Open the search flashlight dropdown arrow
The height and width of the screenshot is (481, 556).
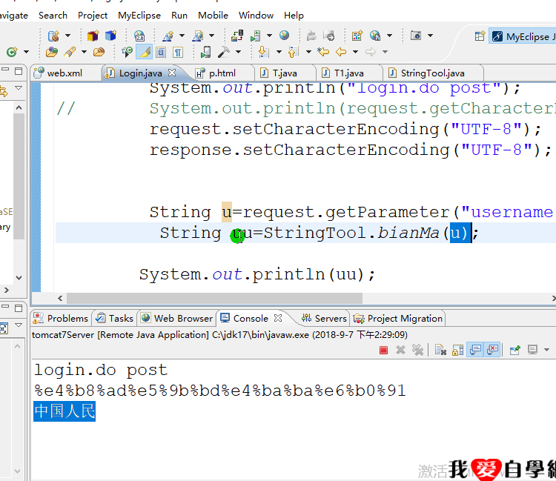84,52
